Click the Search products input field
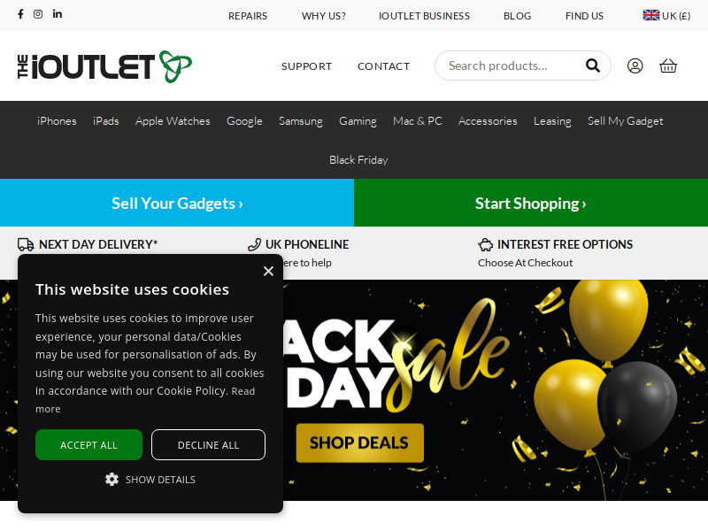This screenshot has width=708, height=531. [512, 65]
